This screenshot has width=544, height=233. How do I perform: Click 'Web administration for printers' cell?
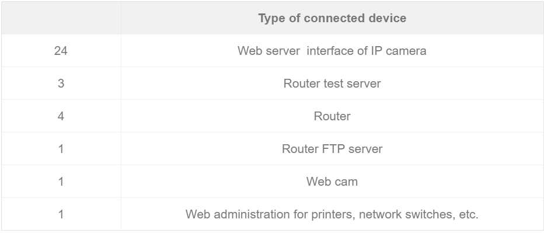[x=332, y=214]
